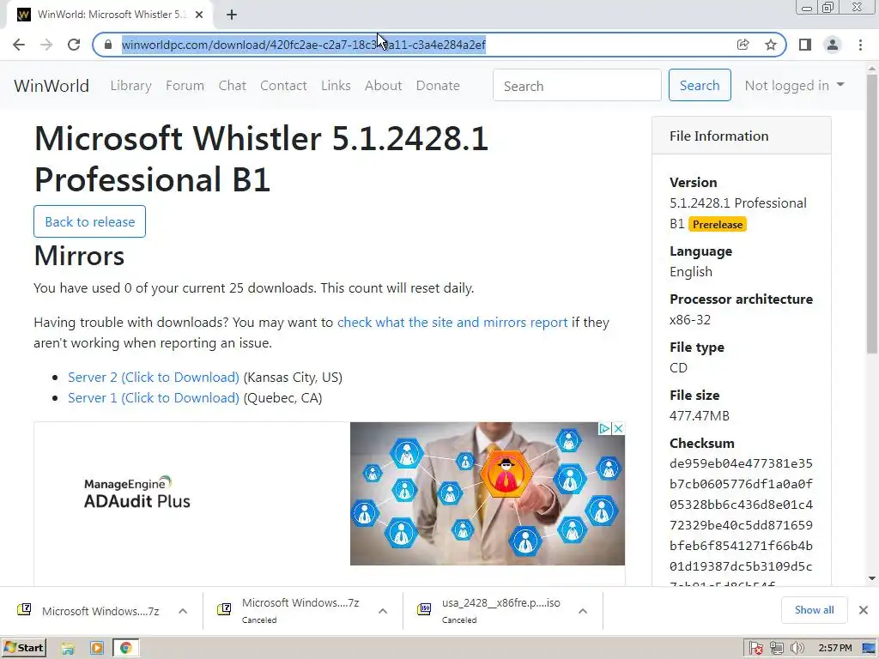Viewport: 879px width, 659px height.
Task: Click the canceled usa_2428 iso file icon
Action: coord(424,609)
